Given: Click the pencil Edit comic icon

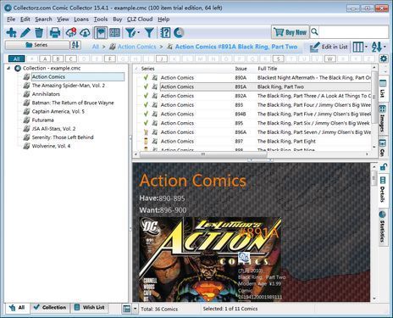Looking at the screenshot, I should point(25,33).
